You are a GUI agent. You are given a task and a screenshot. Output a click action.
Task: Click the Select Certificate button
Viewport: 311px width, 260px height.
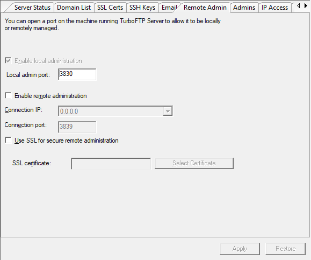[194, 164]
